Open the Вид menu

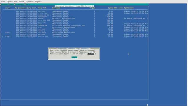[16, 2]
